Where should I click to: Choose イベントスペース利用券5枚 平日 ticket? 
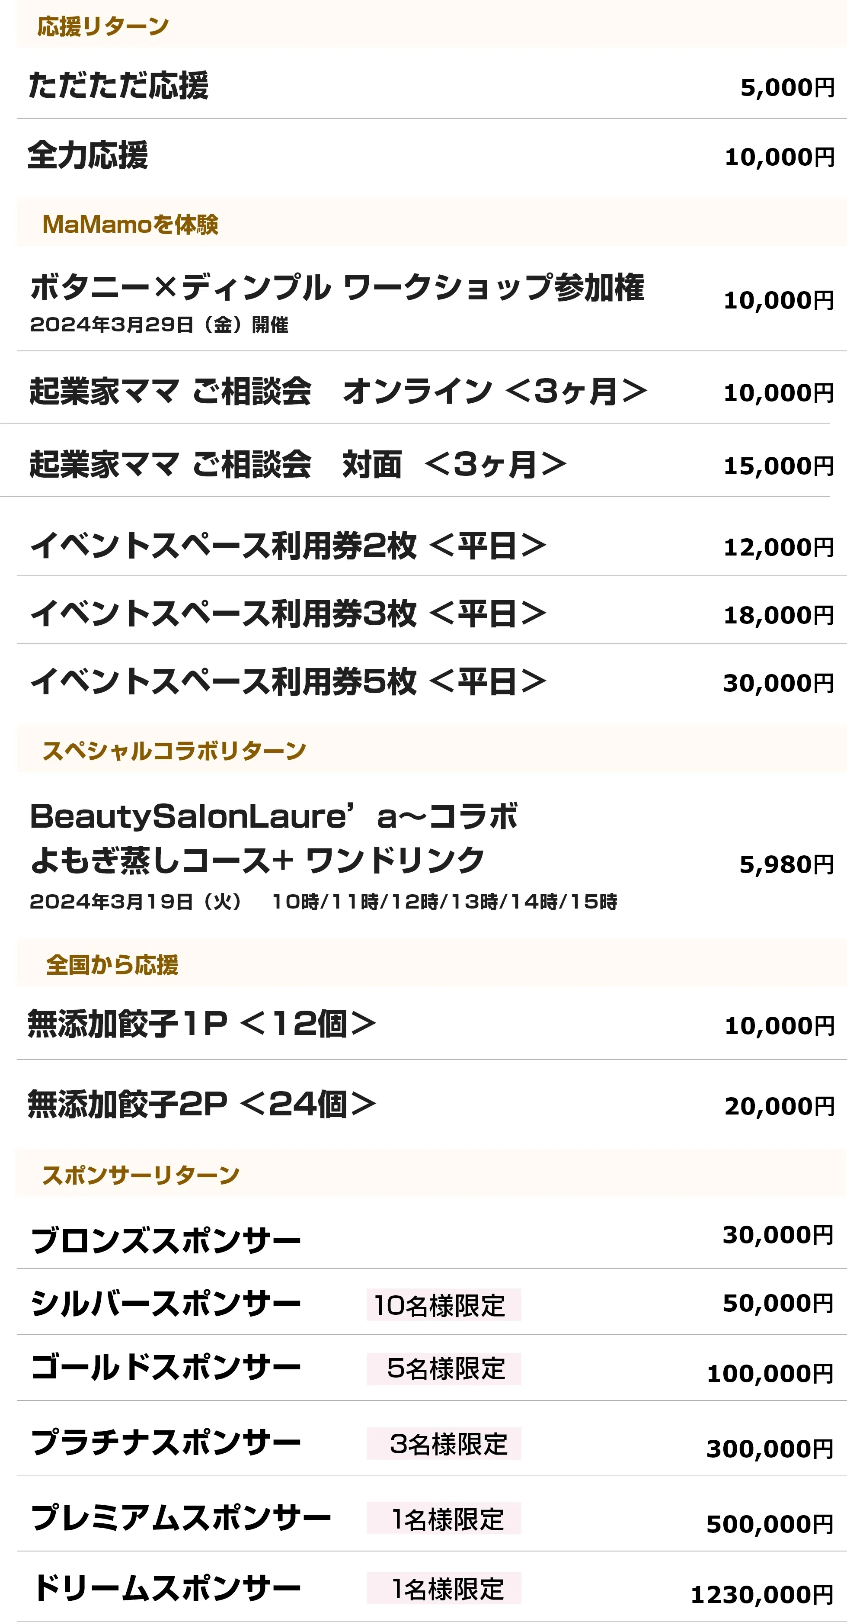(288, 681)
